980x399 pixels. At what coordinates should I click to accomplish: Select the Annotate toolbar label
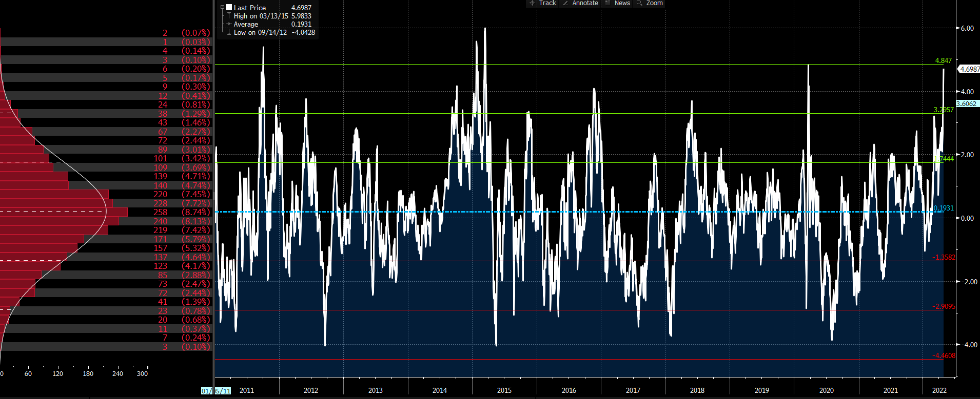(x=585, y=3)
